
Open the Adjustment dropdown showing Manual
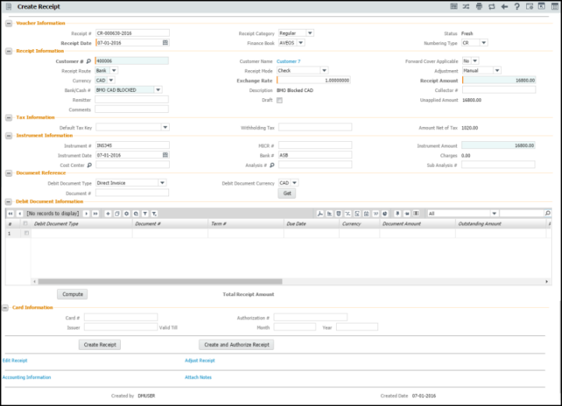(497, 71)
